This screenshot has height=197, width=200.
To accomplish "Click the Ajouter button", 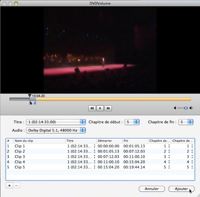I will 181,189.
